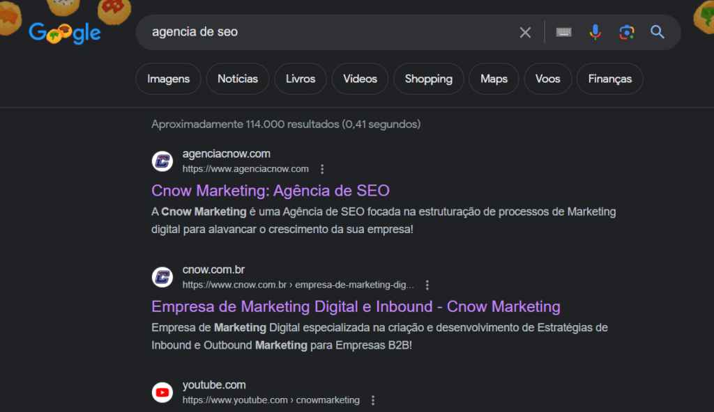Start voice search with microphone icon
The height and width of the screenshot is (412, 714).
coord(595,32)
